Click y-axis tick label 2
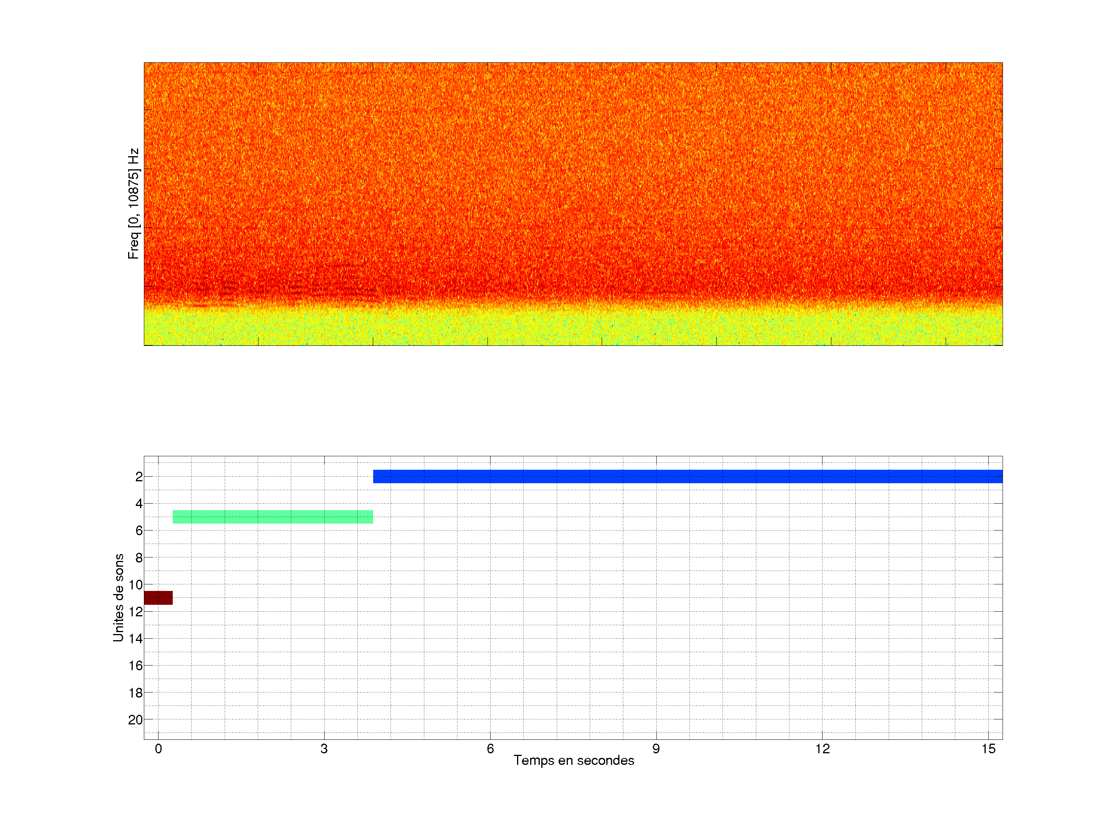 pyautogui.click(x=139, y=477)
